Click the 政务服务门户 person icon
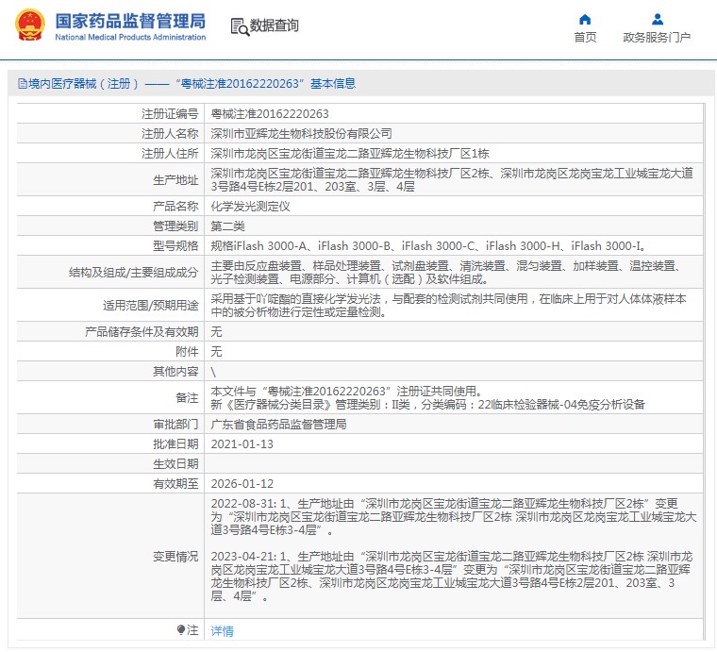 coord(657,19)
